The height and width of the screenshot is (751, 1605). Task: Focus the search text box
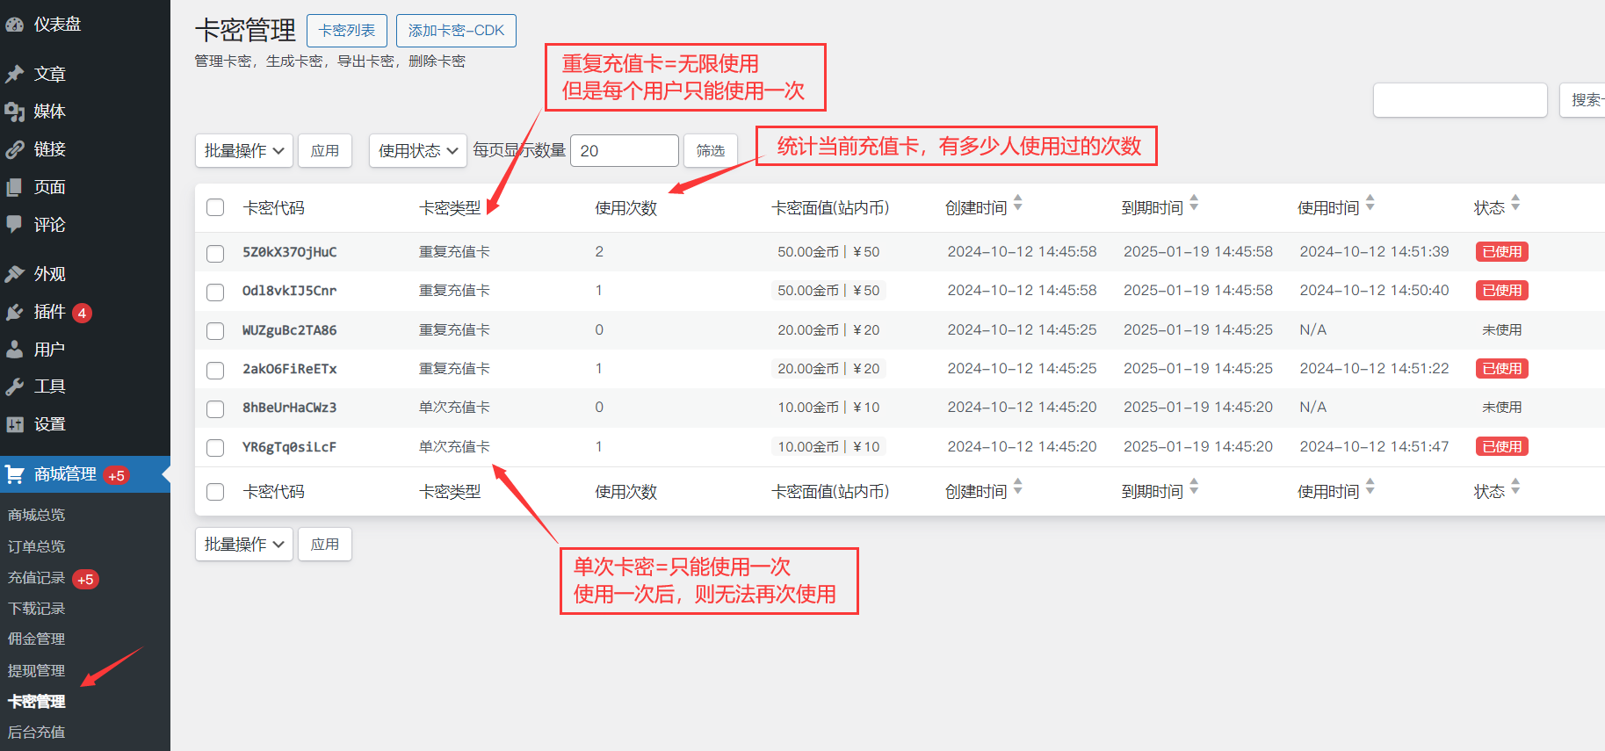[x=1460, y=100]
